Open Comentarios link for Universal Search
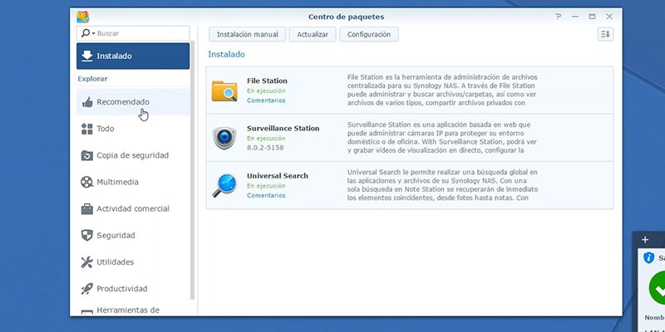665x332 pixels. click(x=266, y=195)
